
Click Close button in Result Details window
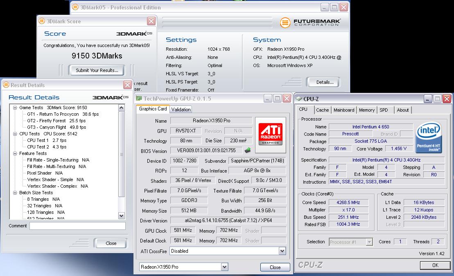pos(111,243)
